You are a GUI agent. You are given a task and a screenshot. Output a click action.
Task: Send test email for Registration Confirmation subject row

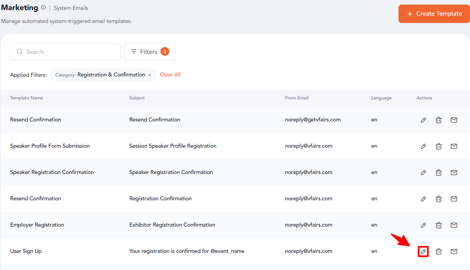454,199
